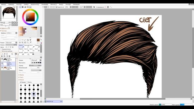
Task: Select the Eyedropper color picker tool
Action: tap(30, 42)
